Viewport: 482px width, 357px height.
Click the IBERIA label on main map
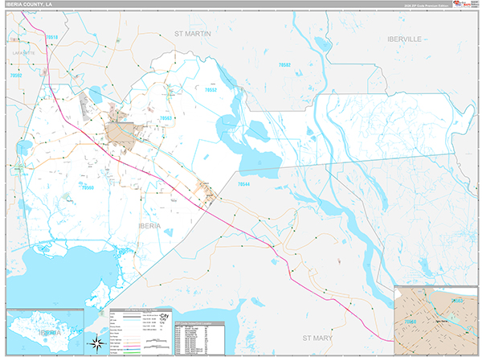[x=149, y=226]
